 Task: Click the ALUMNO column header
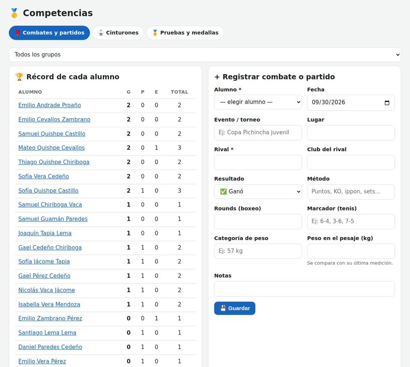30,92
